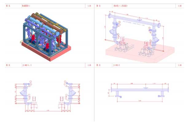
Task: Click the bottom-right view title ending '-2'
Action: click(x=116, y=65)
